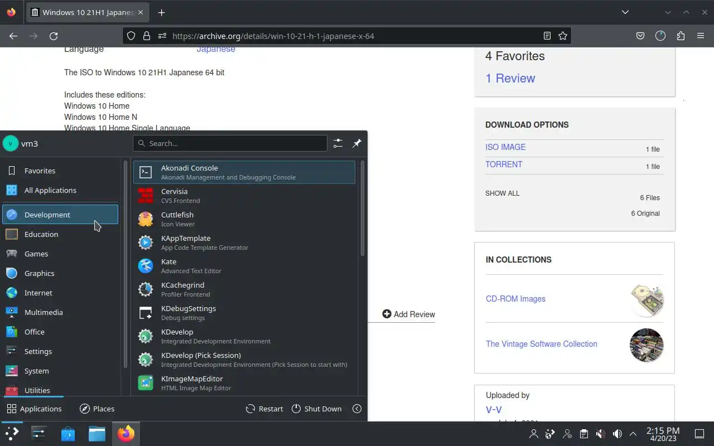Launch Cuttlefish Icon Viewer
714x446 pixels.
[244, 219]
